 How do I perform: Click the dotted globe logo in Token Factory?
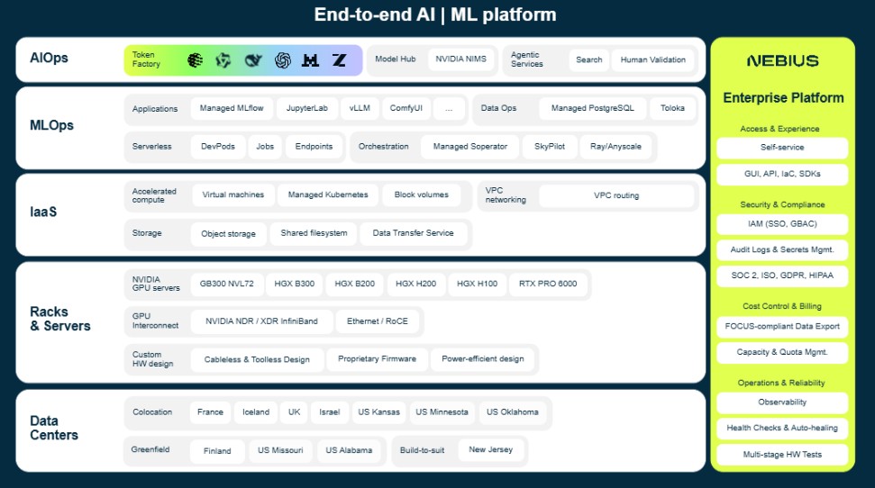point(195,59)
